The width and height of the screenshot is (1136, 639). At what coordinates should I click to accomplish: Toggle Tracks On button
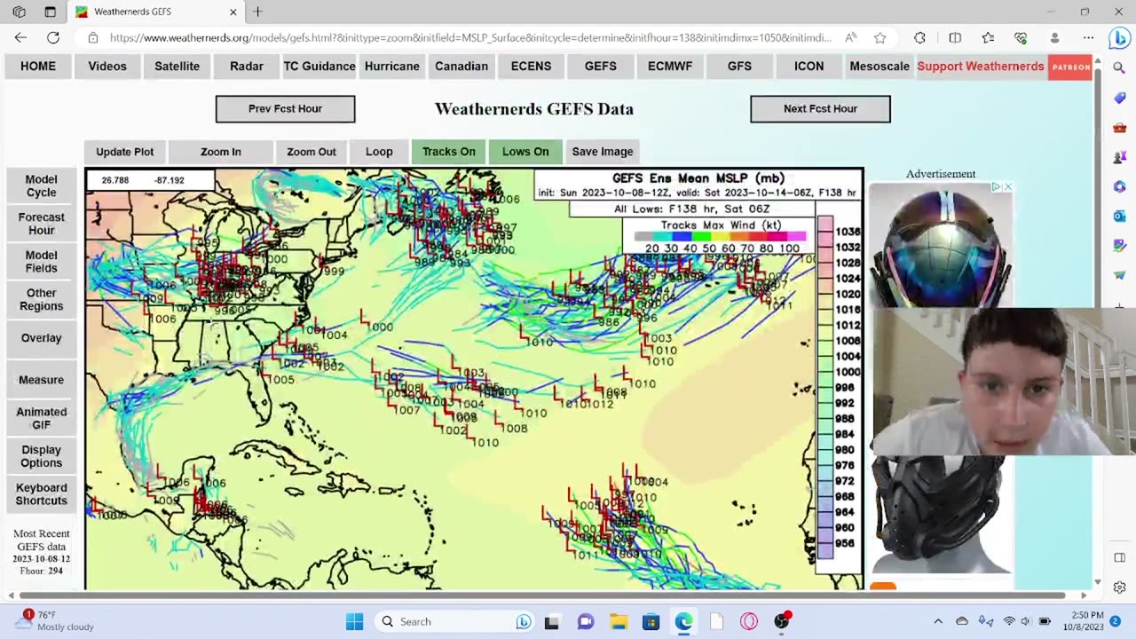[449, 152]
